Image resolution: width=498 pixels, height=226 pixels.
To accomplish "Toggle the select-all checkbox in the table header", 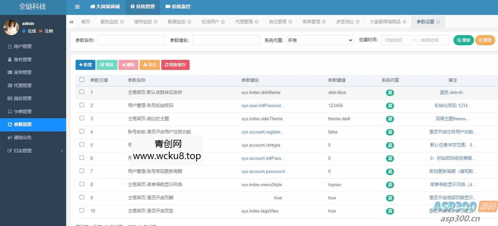I will tap(82, 79).
